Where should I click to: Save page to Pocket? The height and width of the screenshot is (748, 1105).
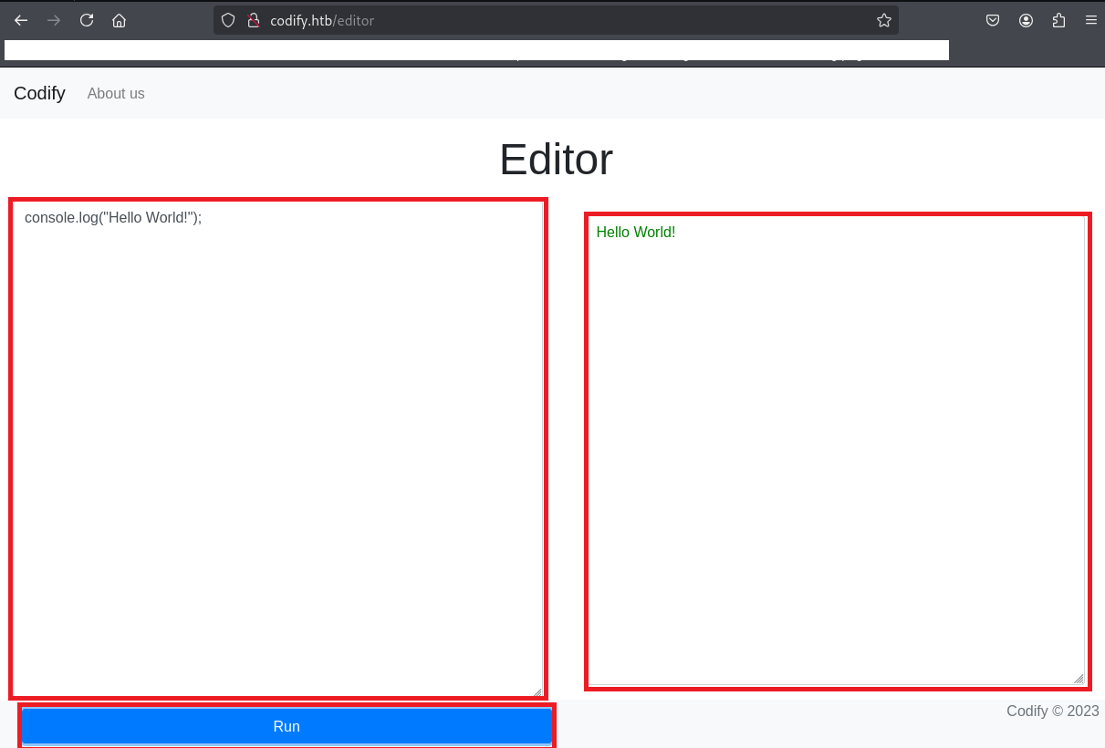click(x=993, y=20)
